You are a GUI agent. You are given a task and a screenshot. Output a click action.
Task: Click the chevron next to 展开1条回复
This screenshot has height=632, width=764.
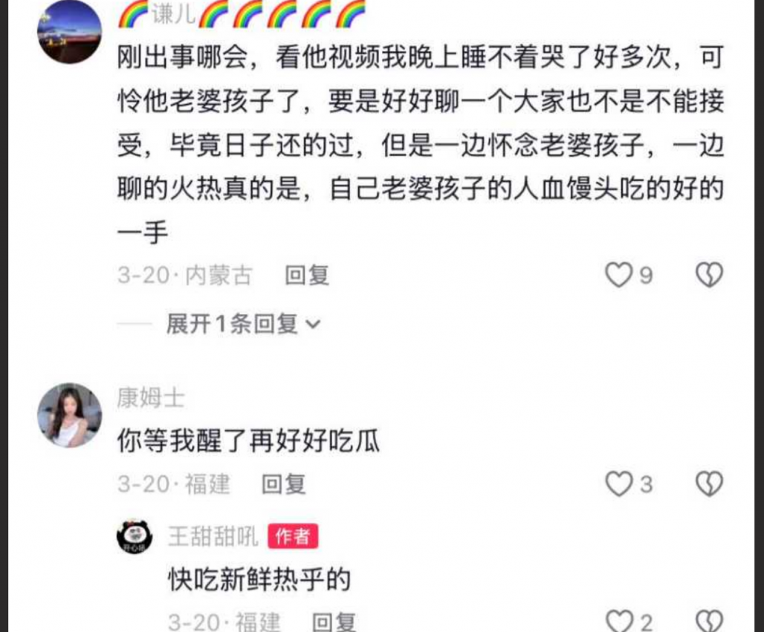tap(313, 325)
